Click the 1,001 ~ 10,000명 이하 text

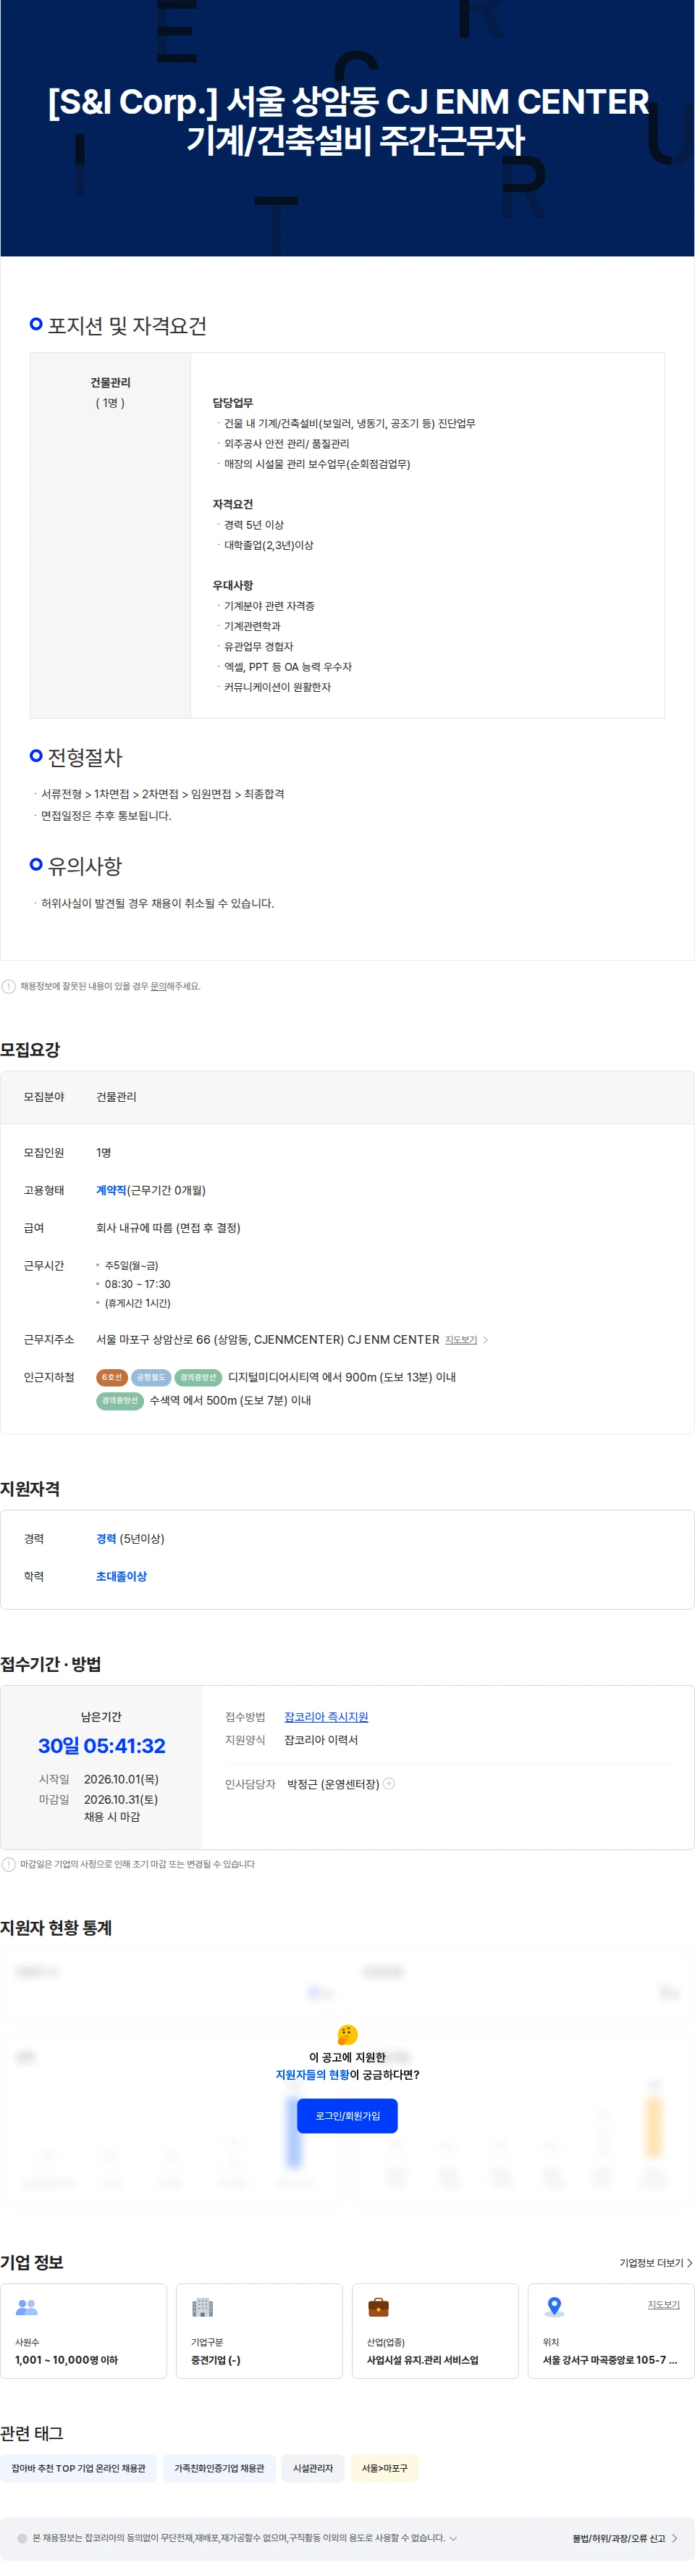(x=66, y=2360)
